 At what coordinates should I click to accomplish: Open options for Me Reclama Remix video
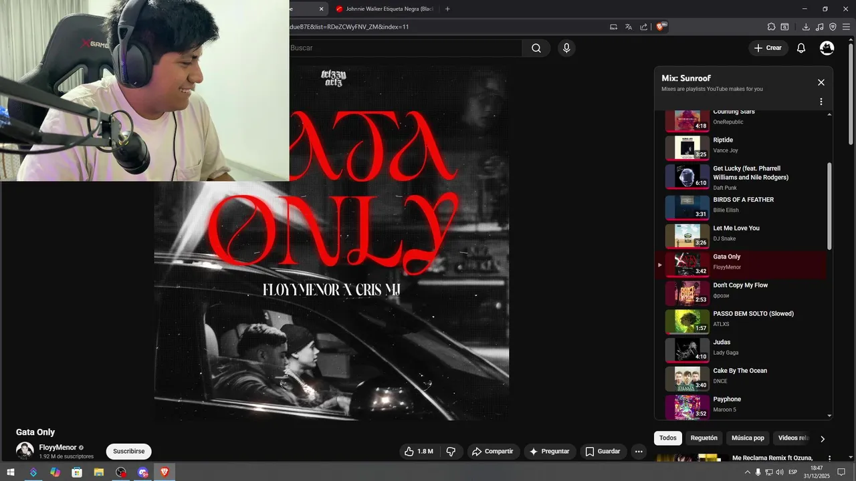point(830,458)
